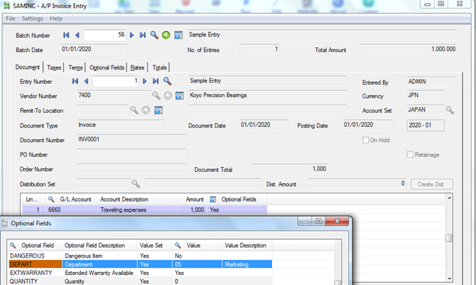Switch to the Rates tab
The width and height of the screenshot is (476, 285).
tap(138, 67)
